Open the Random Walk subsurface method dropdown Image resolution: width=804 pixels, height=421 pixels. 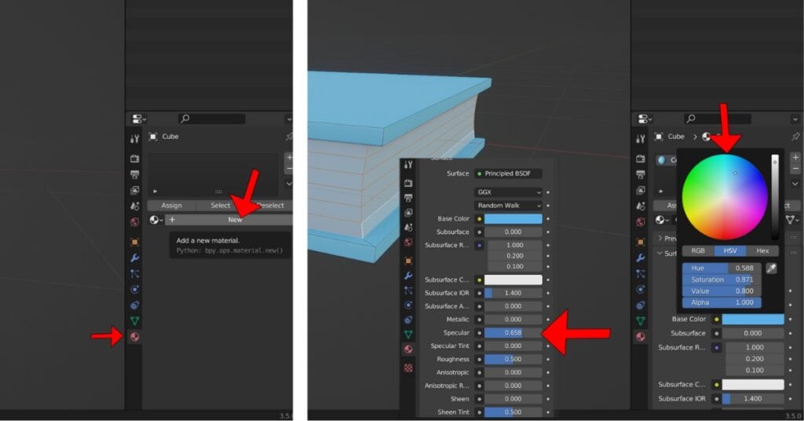pos(508,205)
